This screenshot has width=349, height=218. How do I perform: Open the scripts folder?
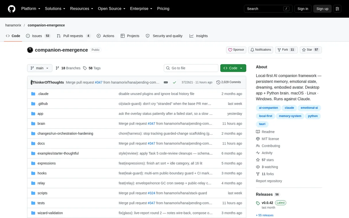coord(42,193)
